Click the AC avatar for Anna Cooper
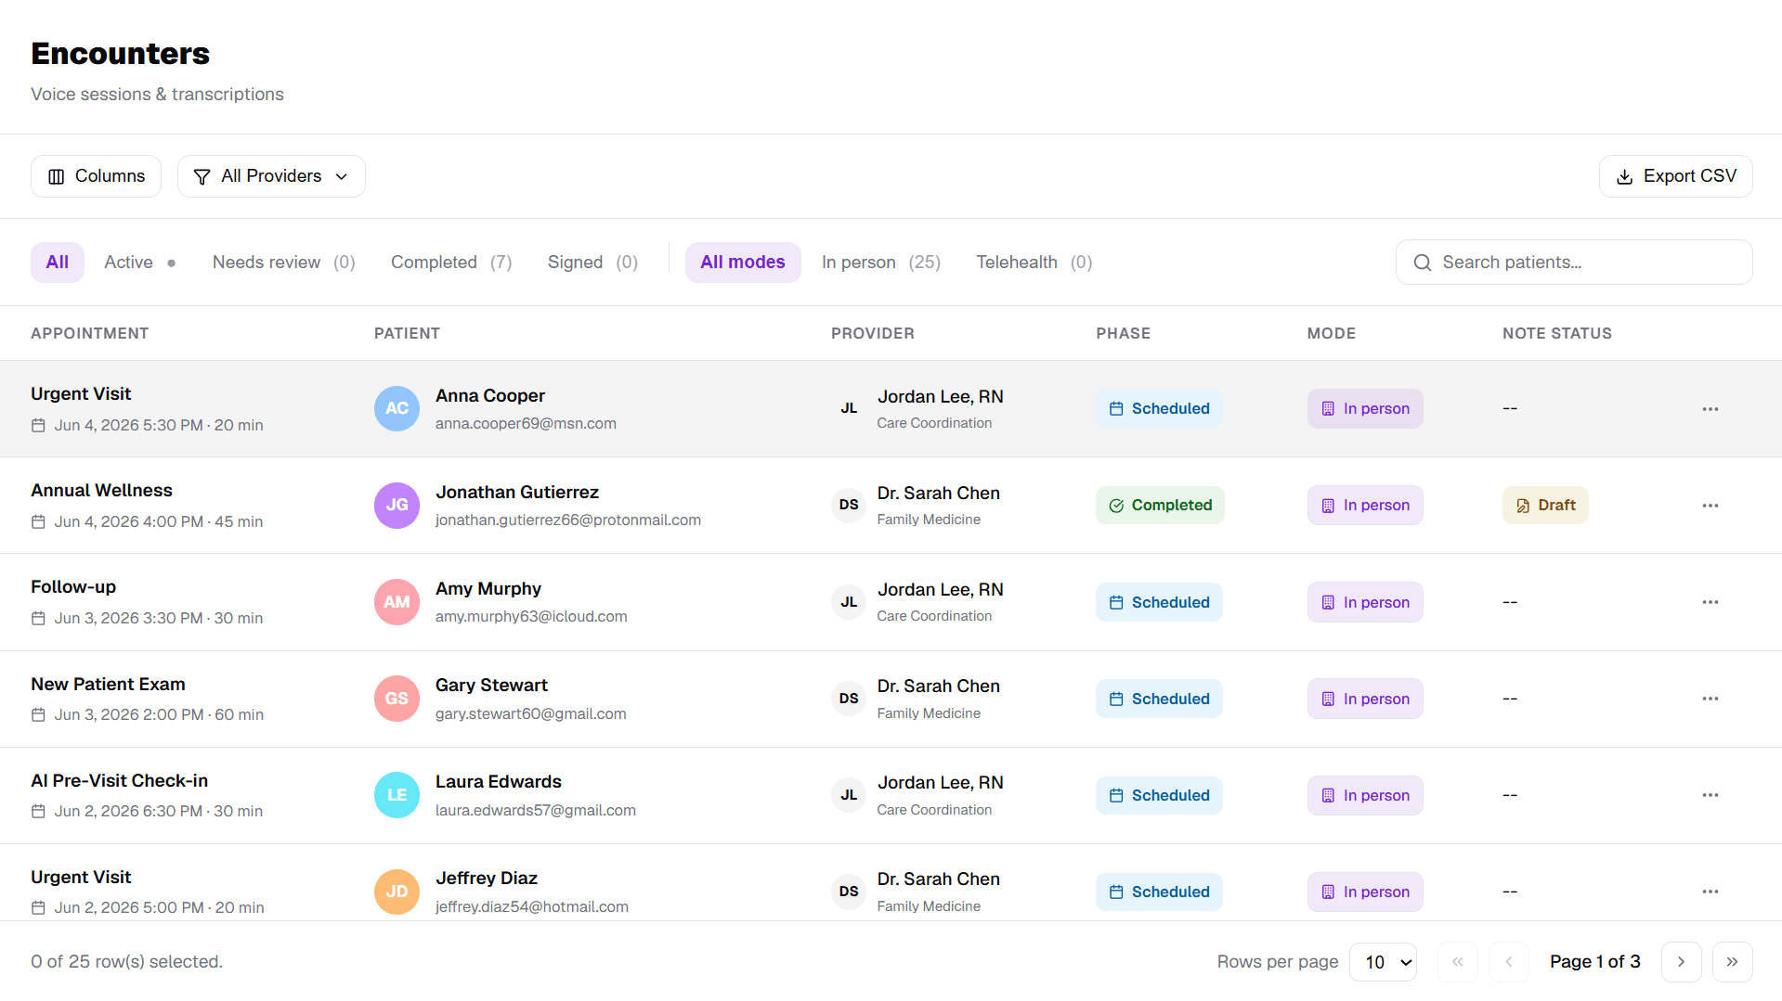The width and height of the screenshot is (1782, 1001). click(397, 409)
